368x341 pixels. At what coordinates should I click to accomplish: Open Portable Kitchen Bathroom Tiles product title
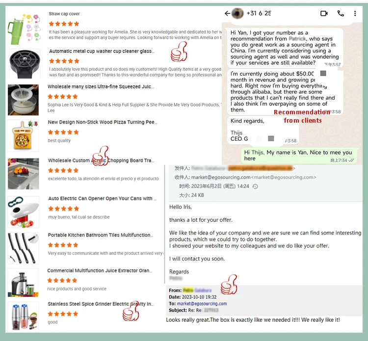tap(101, 235)
